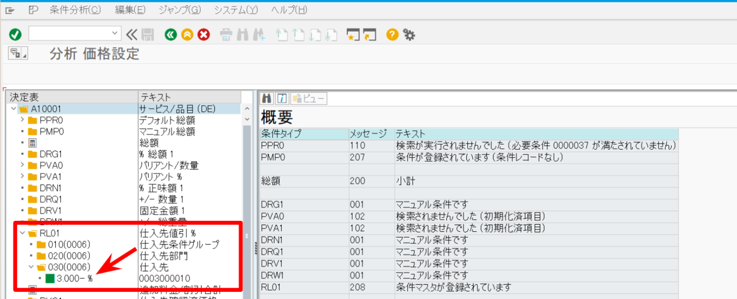This screenshot has width=737, height=299.
Task: Click the tree's テキスト column header
Action: coord(190,97)
